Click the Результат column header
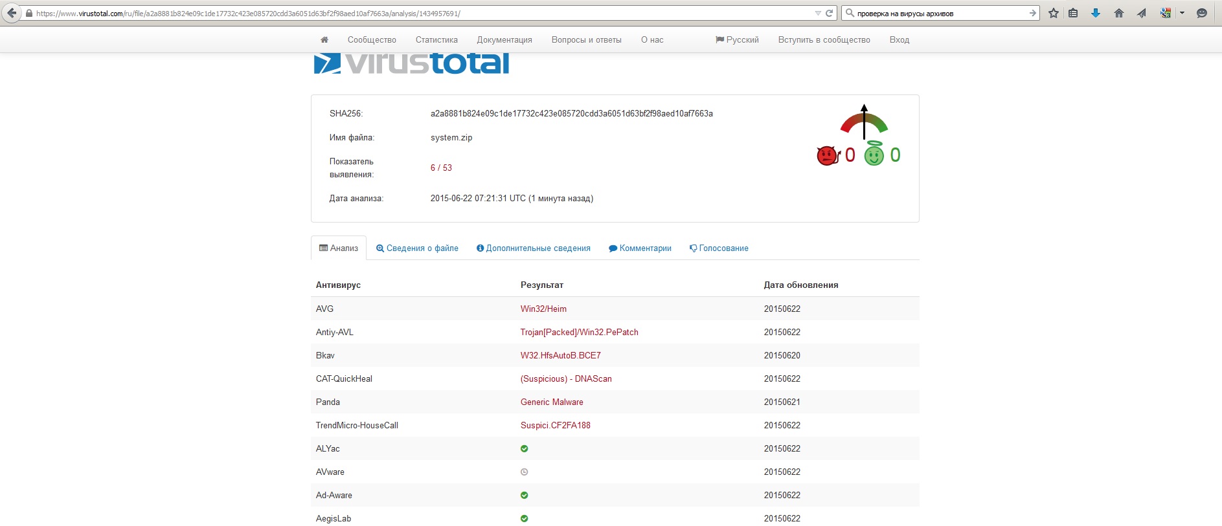The height and width of the screenshot is (526, 1222). [542, 285]
